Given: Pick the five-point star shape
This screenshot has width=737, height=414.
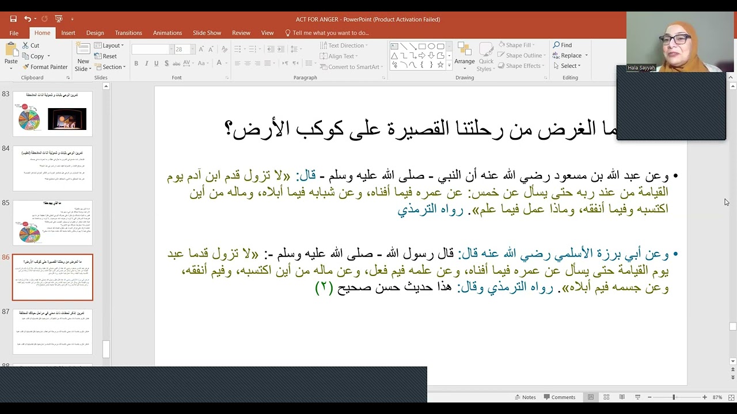Looking at the screenshot, I should coord(440,65).
